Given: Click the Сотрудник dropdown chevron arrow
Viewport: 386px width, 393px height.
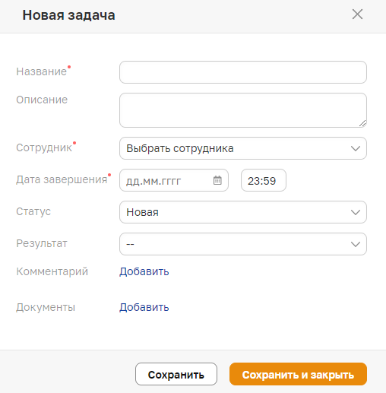Looking at the screenshot, I should point(356,148).
